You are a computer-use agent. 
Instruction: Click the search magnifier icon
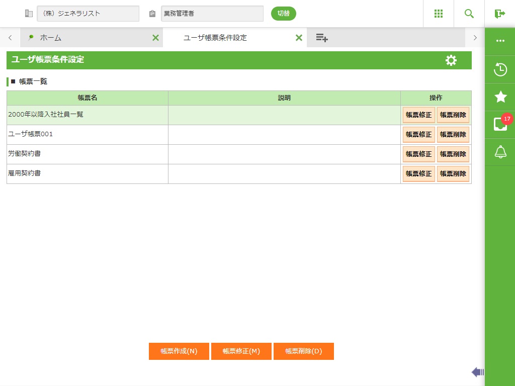point(469,14)
